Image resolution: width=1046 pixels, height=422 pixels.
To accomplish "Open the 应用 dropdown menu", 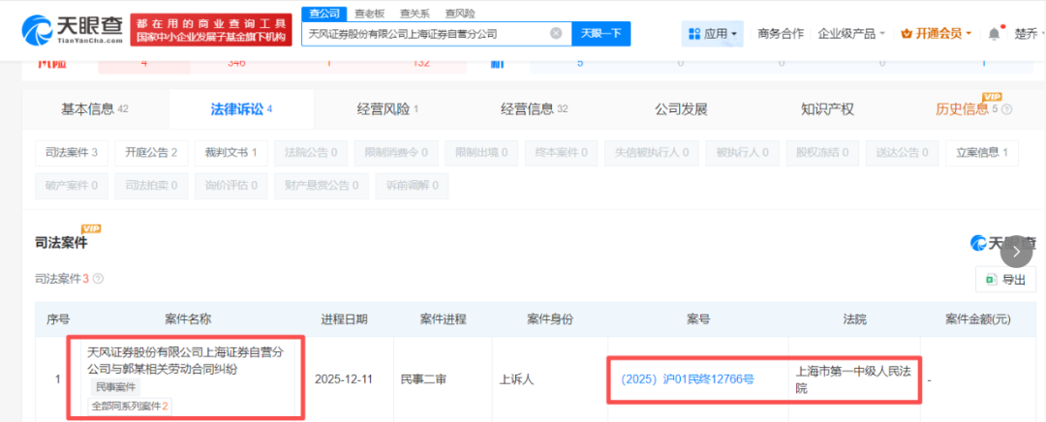I will click(712, 33).
